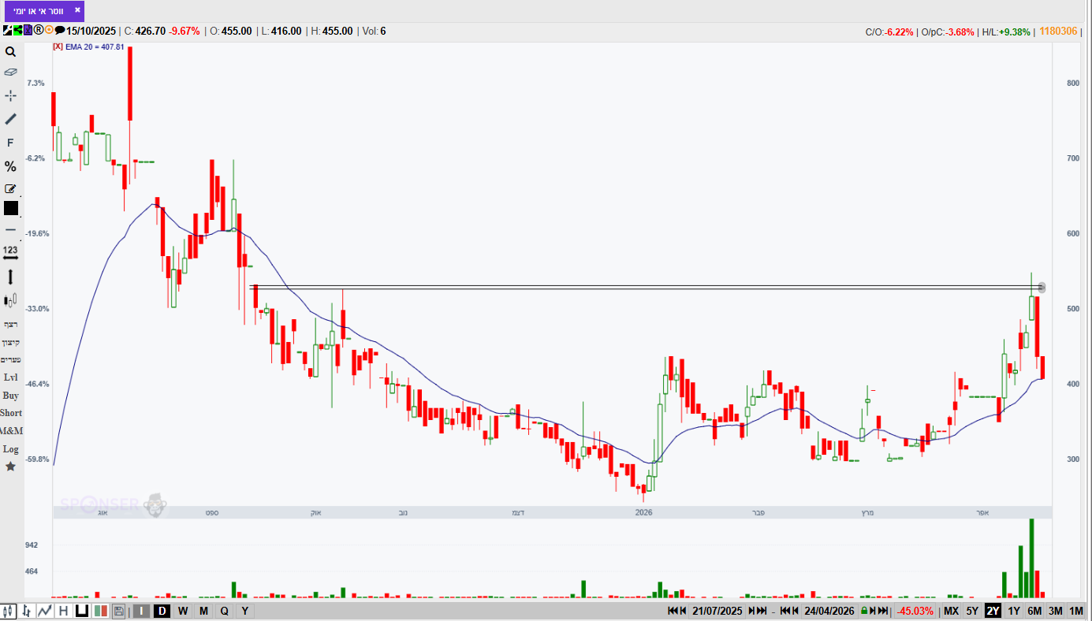The image size is (1092, 621).
Task: Toggle the green lock on end date
Action: click(x=864, y=611)
